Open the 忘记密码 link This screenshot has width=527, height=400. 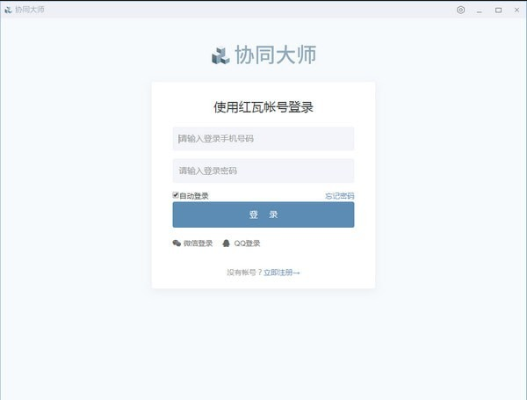pyautogui.click(x=339, y=196)
